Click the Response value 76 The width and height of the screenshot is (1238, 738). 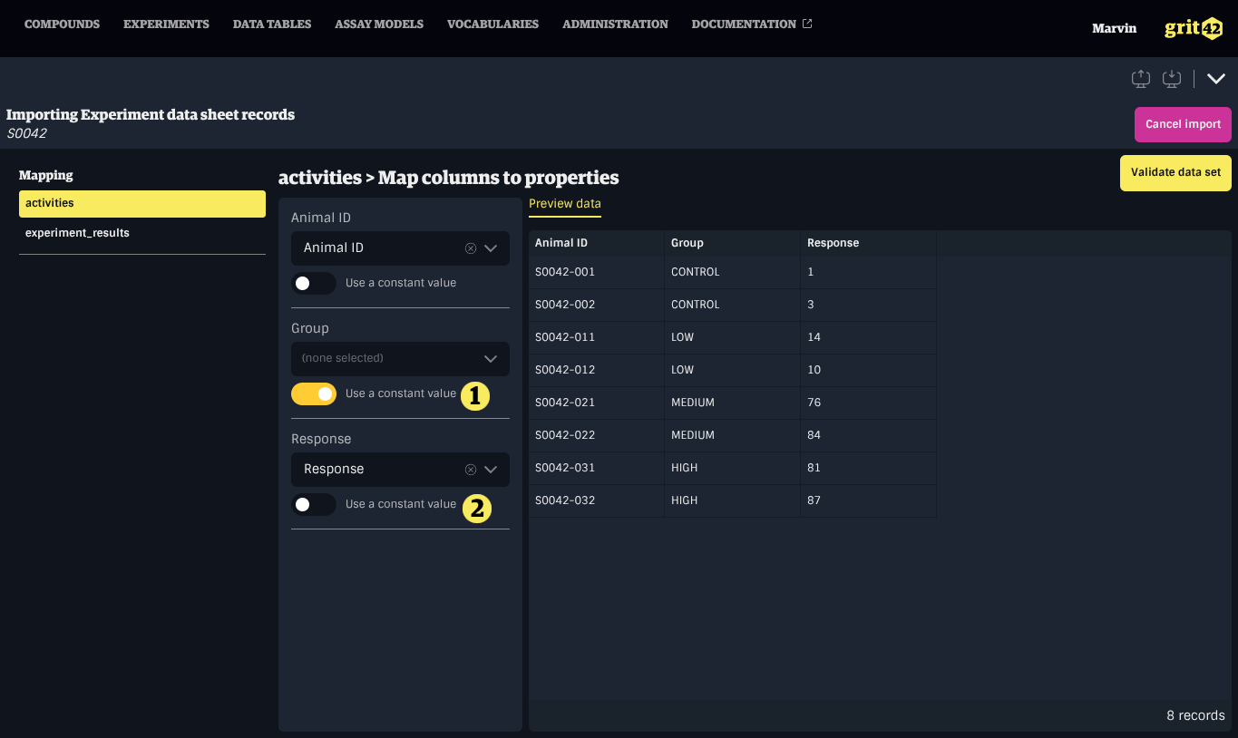pyautogui.click(x=869, y=403)
